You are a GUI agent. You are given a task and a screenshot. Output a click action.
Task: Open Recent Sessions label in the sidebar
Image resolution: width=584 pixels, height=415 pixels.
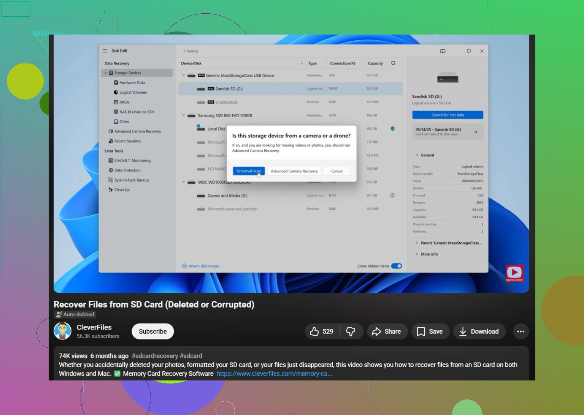128,141
